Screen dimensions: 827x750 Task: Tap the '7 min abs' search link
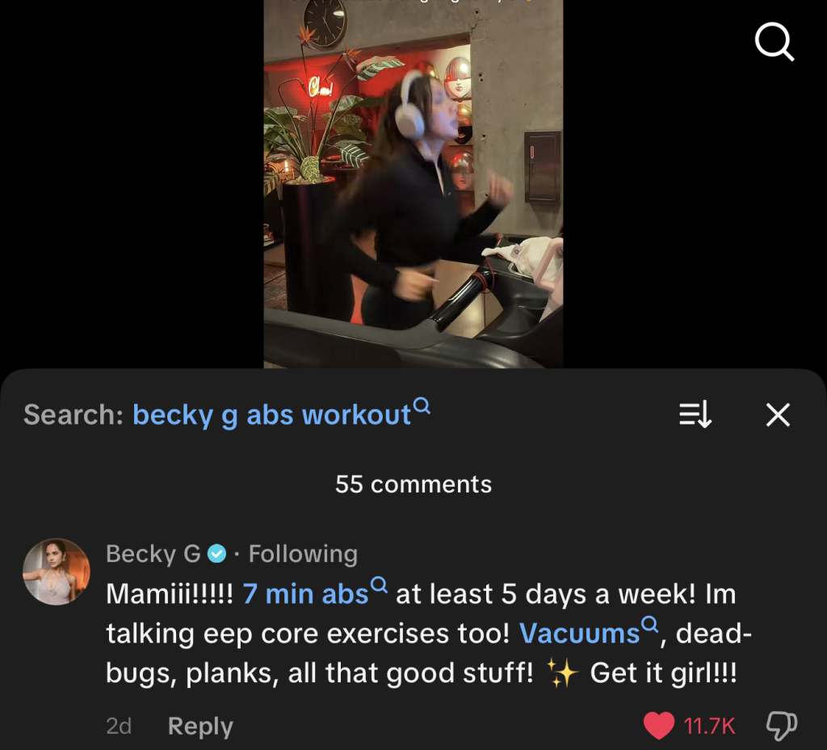[x=305, y=594]
